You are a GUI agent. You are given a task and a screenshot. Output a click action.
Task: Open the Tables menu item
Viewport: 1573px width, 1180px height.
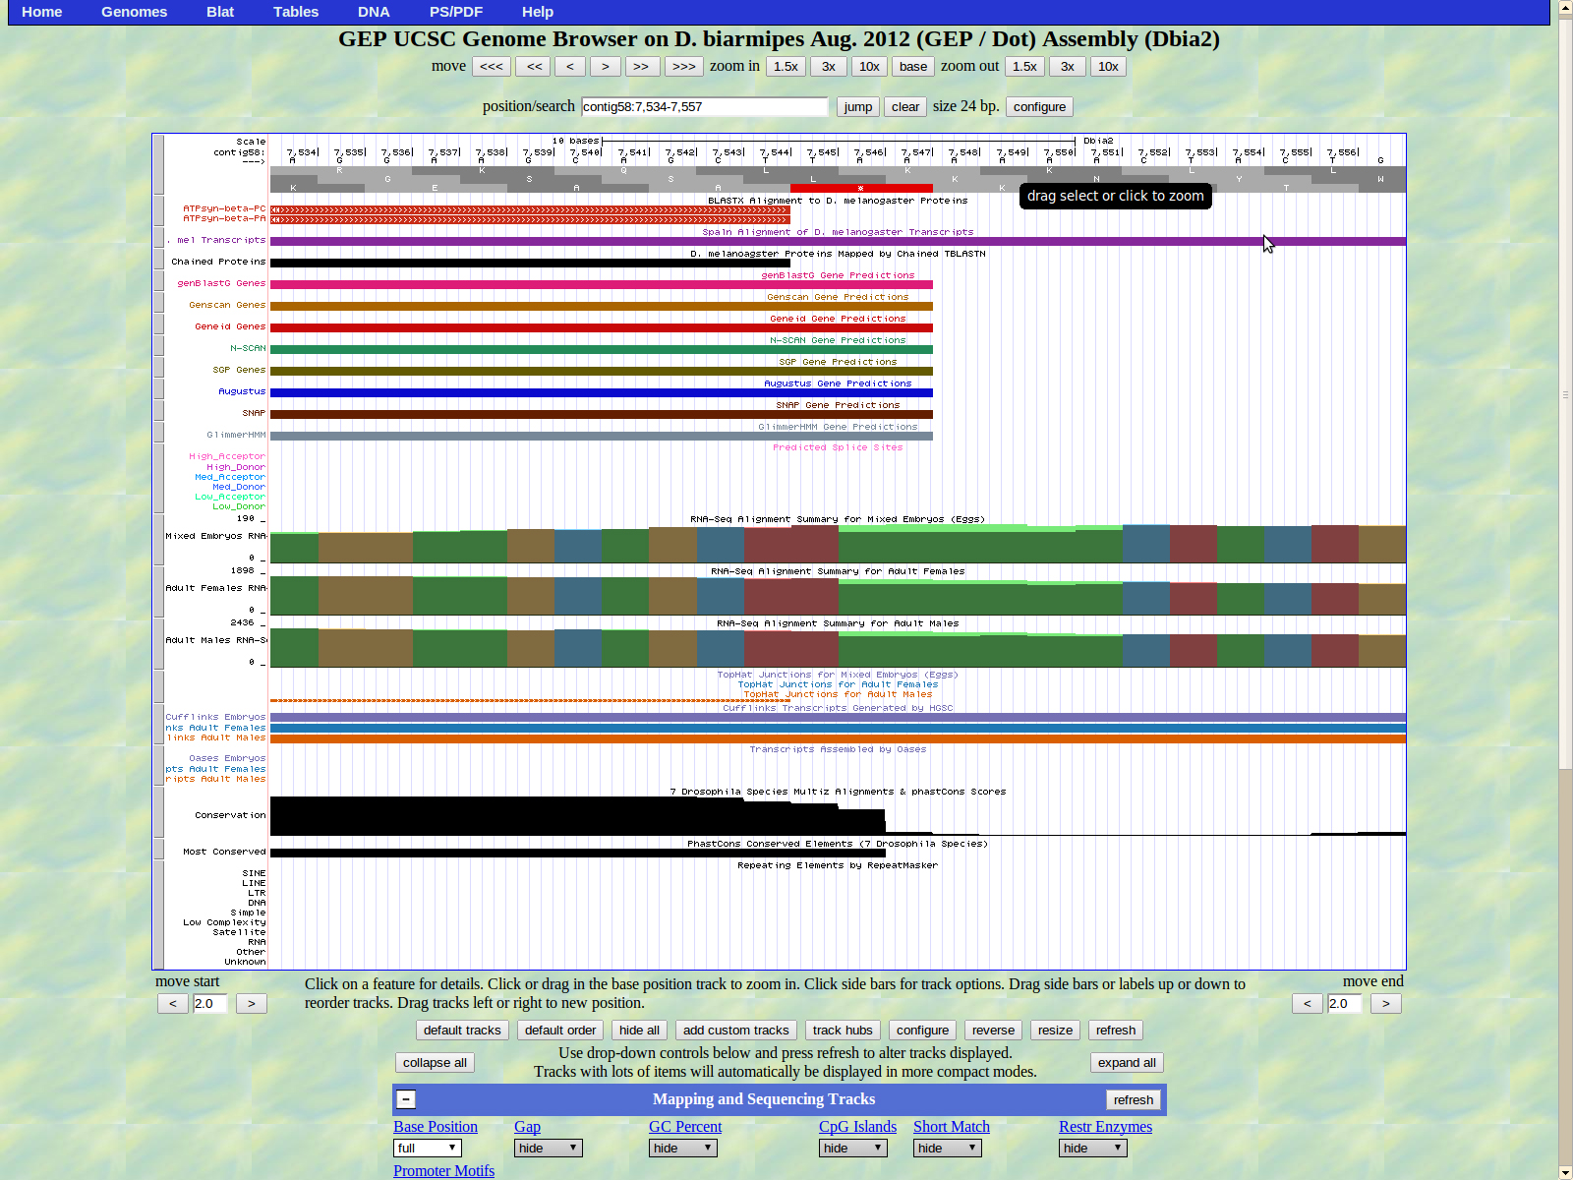coord(296,12)
